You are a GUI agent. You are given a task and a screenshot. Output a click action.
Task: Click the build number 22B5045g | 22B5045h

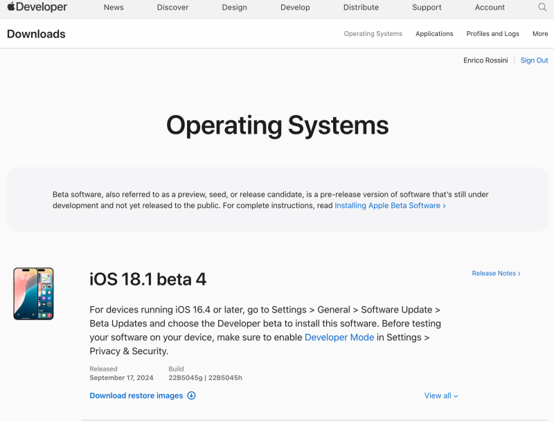(x=205, y=378)
